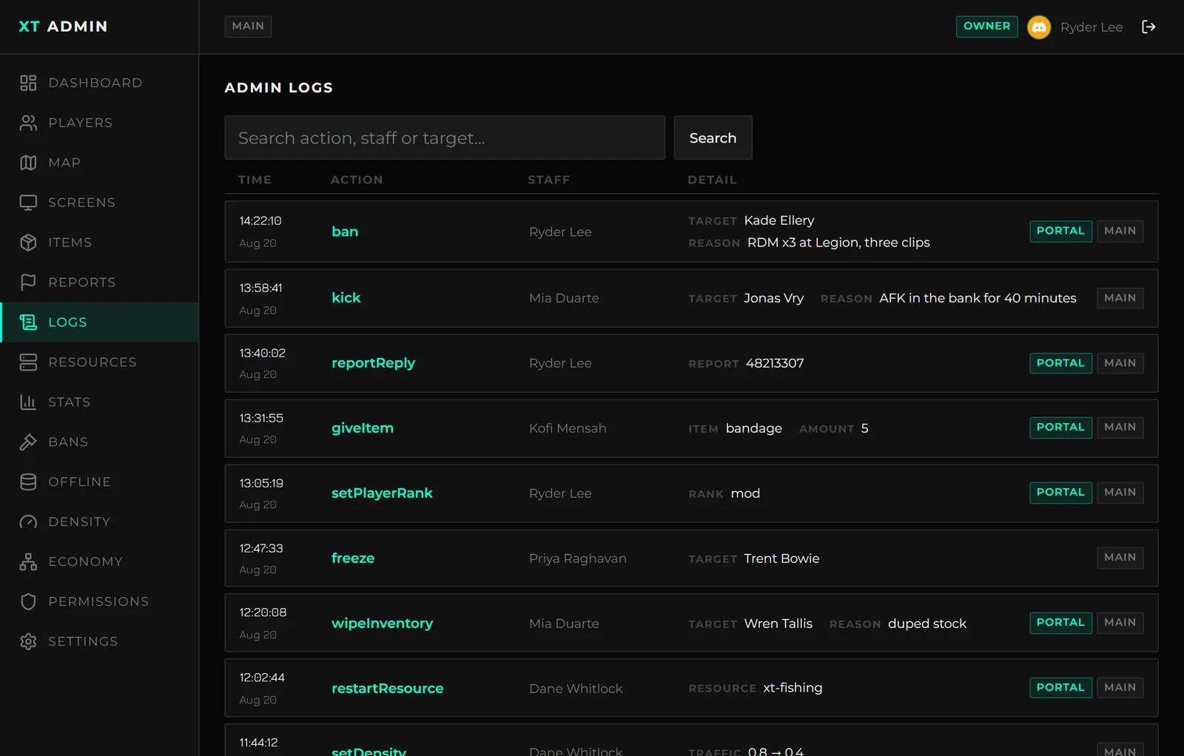
Task: Click the MAIN server badge in header
Action: [248, 27]
